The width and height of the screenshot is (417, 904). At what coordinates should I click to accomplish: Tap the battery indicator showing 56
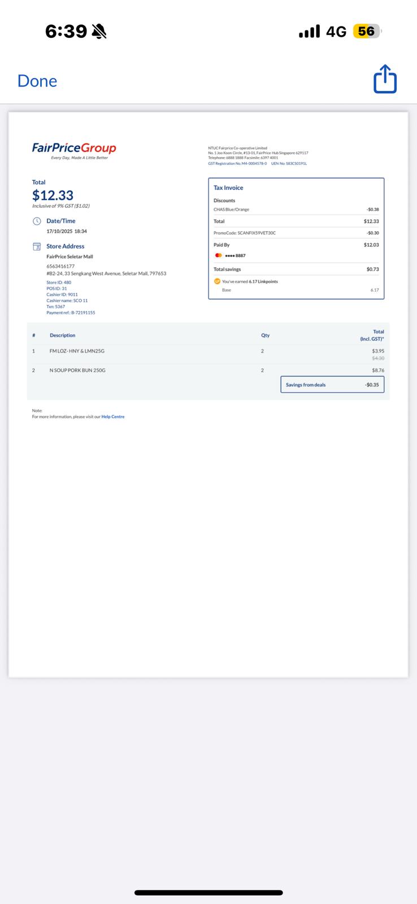[367, 31]
